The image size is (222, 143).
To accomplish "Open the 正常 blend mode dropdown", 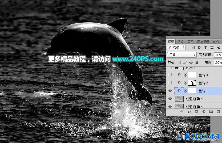I will tap(182, 55).
